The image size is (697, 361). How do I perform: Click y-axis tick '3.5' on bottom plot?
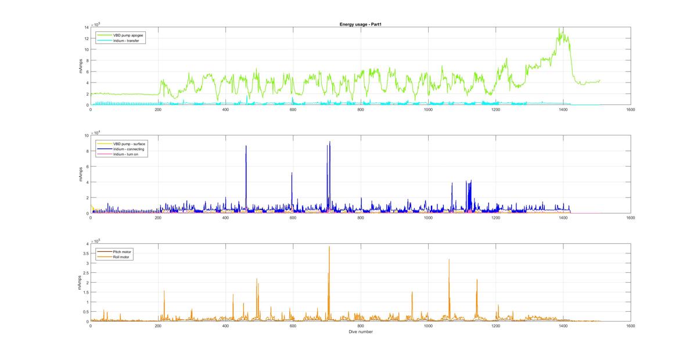(85, 254)
